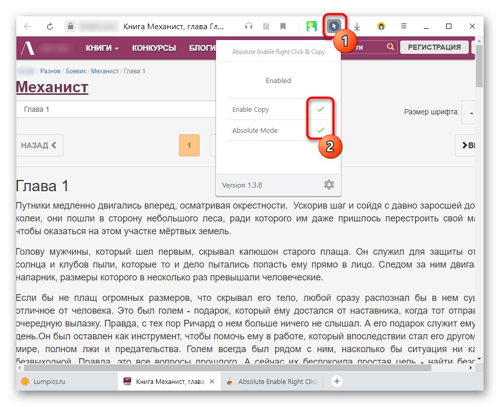Toggle the Absolute Mode checkmark
This screenshot has height=407, width=500.
click(321, 131)
